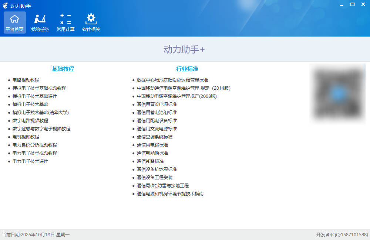Open 数据中心场地基础设施运维管理标准
The width and height of the screenshot is (370, 240).
(x=172, y=80)
